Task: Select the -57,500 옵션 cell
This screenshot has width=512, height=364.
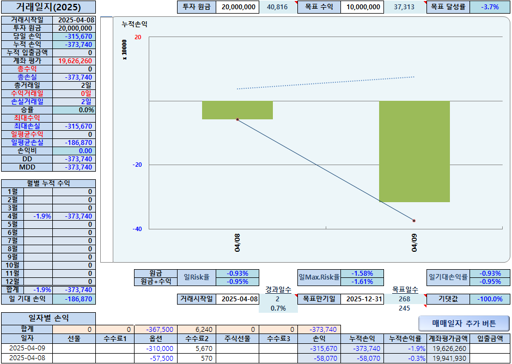Action: pos(156,358)
